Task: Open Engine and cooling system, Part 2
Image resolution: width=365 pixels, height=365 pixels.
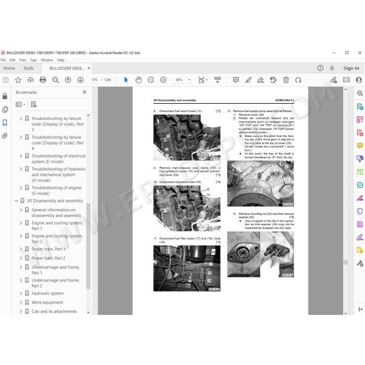Action: (x=57, y=239)
